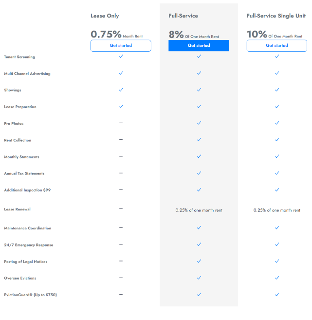Image resolution: width=312 pixels, height=320 pixels.
Task: Click Full-Service checkmark for Oversee Evictions
Action: [x=199, y=278]
